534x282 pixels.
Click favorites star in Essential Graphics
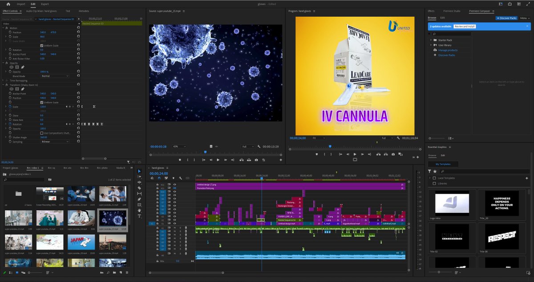[435, 171]
